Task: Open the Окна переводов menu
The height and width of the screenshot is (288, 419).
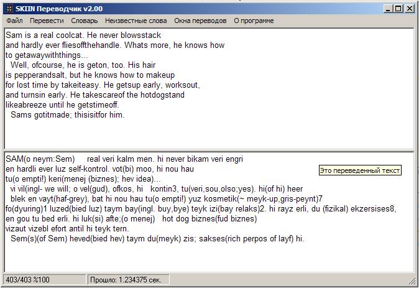Action: click(200, 21)
